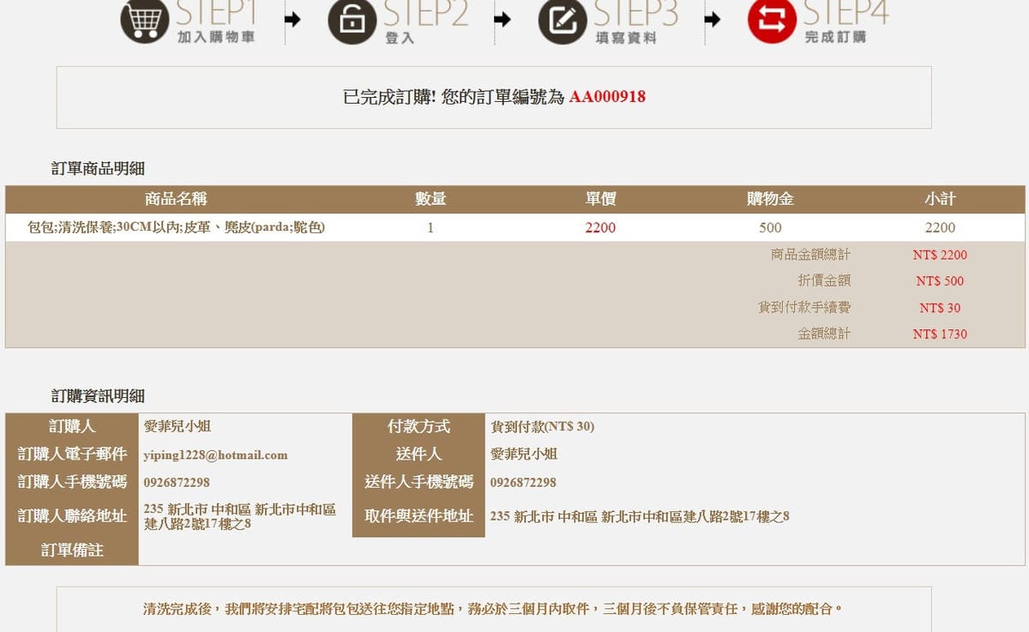Click the NT$ 1730 grand total

point(940,334)
